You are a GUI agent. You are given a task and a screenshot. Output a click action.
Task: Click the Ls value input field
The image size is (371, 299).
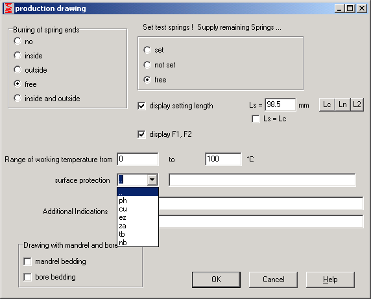280,104
